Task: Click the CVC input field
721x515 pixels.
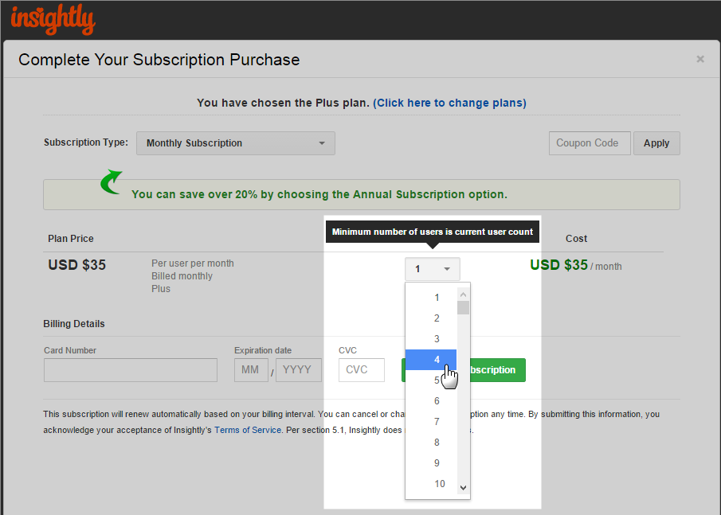Action: tap(362, 370)
